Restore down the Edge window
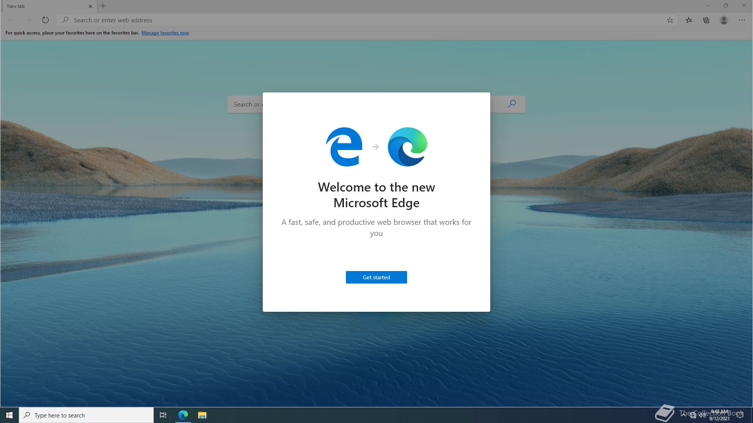The height and width of the screenshot is (423, 753). coord(726,6)
